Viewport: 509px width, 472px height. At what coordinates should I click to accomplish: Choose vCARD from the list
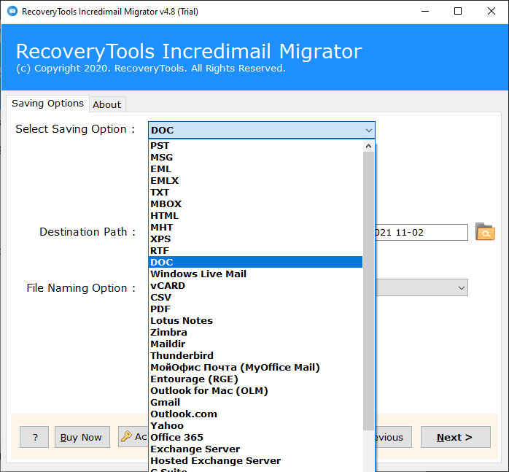coord(255,285)
